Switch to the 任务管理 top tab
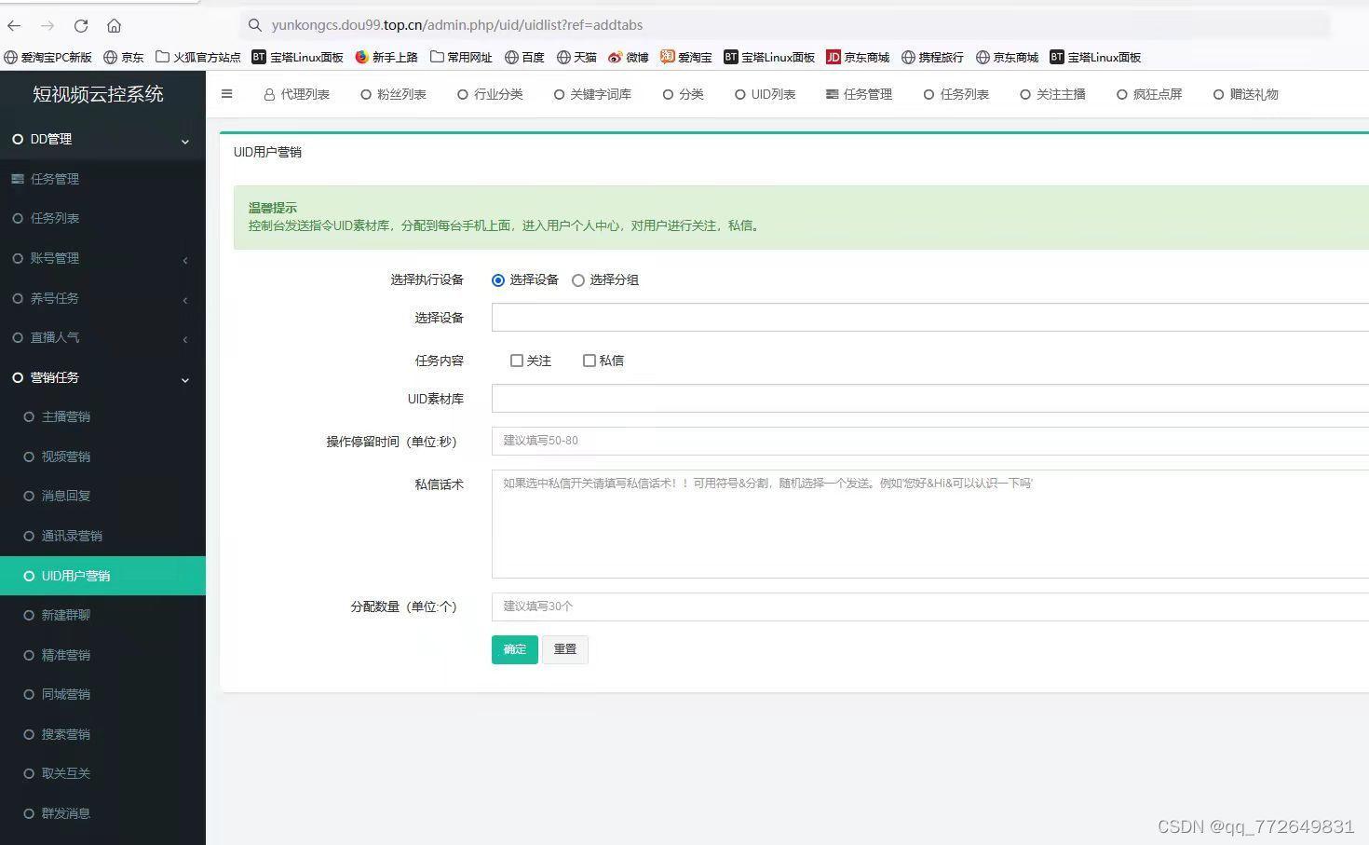 pos(859,94)
